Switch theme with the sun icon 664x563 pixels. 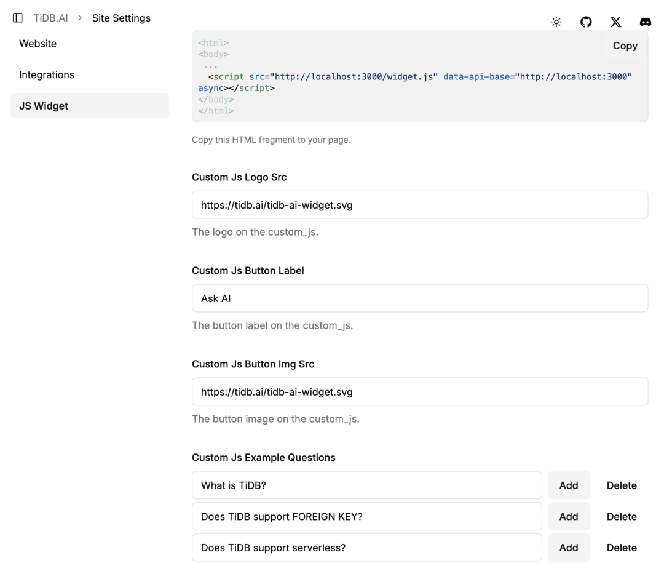(556, 22)
